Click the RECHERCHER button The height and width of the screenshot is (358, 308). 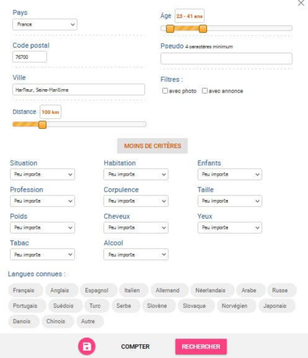[x=201, y=346]
